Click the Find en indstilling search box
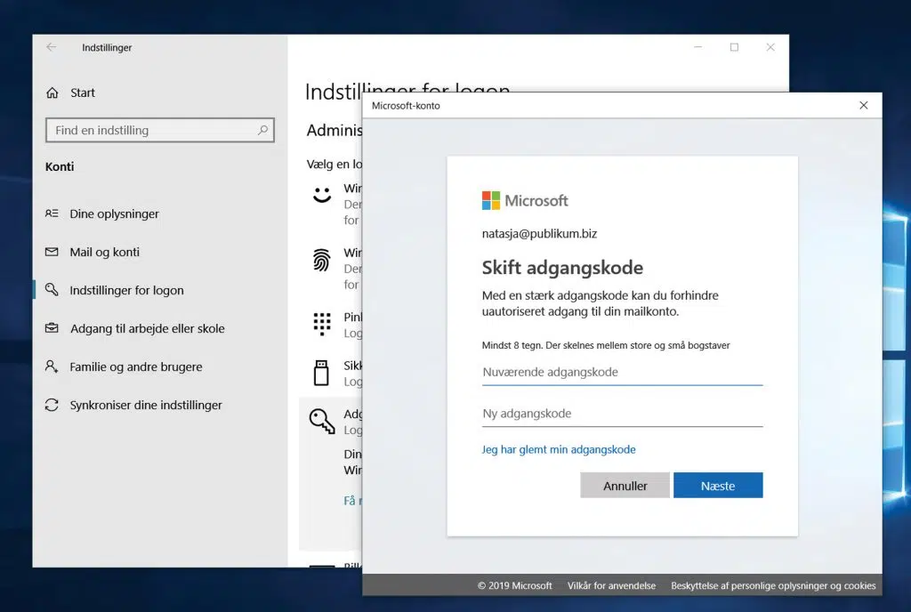The image size is (911, 612). pos(160,130)
